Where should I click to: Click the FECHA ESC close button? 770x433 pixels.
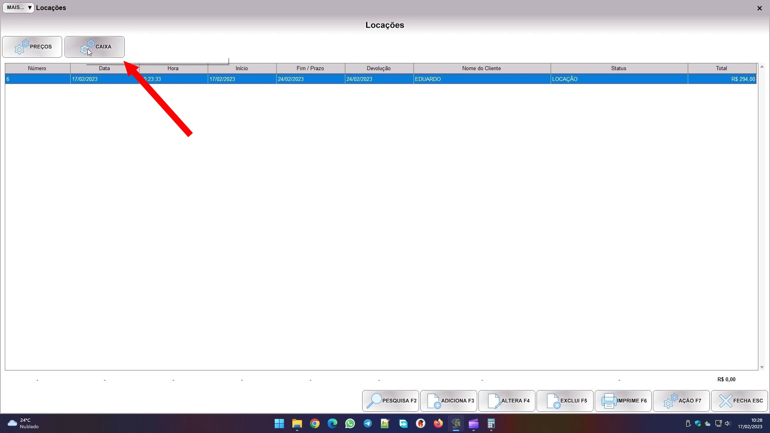(x=739, y=401)
